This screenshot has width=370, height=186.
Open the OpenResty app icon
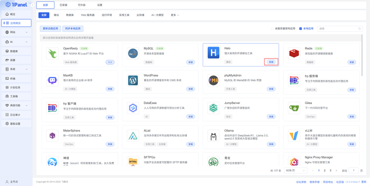pyautogui.click(x=52, y=54)
